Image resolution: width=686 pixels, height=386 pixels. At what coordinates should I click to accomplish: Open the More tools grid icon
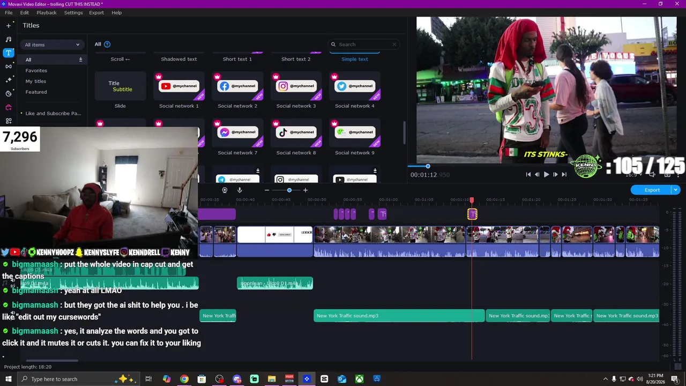point(8,121)
